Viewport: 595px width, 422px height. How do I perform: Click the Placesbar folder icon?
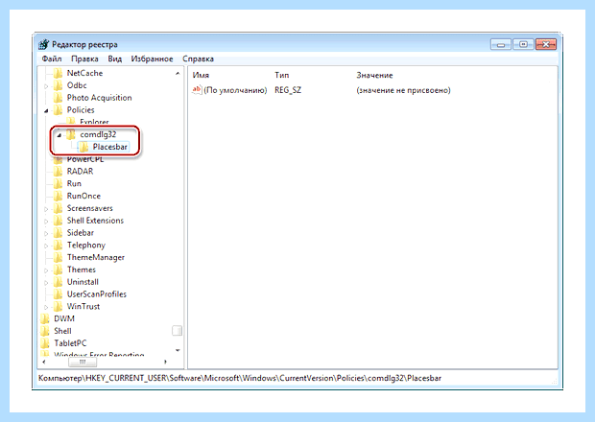click(83, 147)
